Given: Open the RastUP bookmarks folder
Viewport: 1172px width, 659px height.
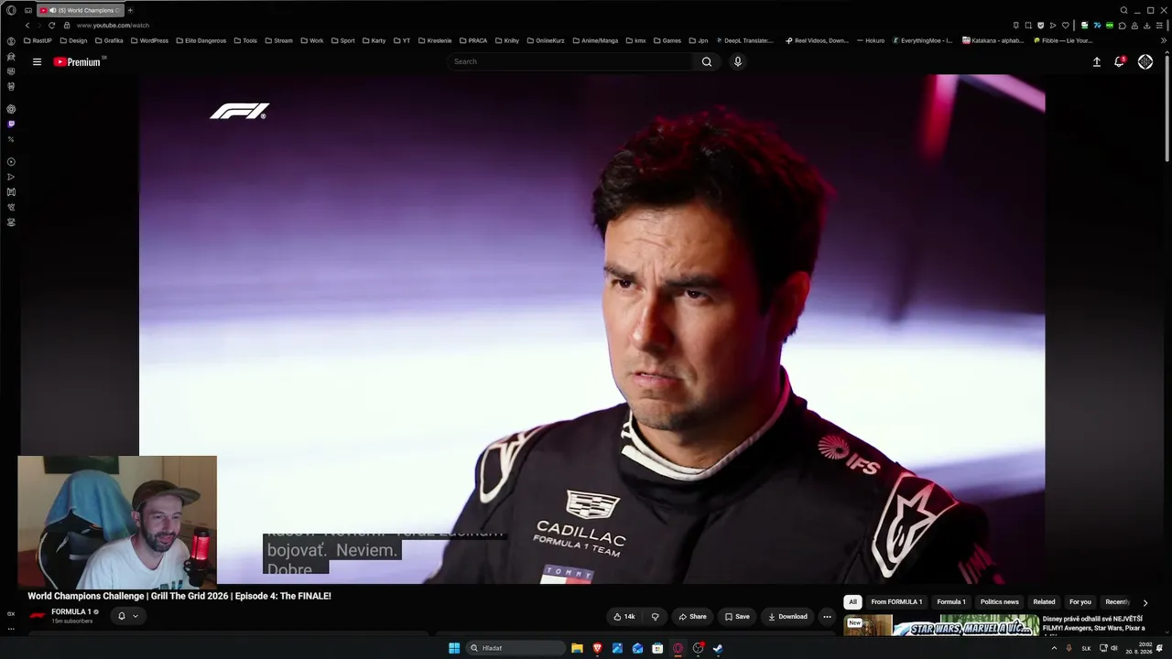Looking at the screenshot, I should pyautogui.click(x=38, y=40).
